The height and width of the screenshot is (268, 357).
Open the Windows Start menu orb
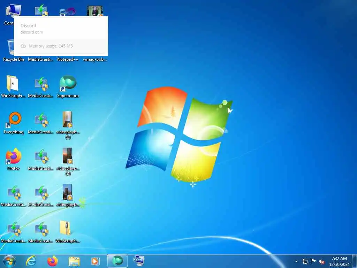tap(9, 261)
